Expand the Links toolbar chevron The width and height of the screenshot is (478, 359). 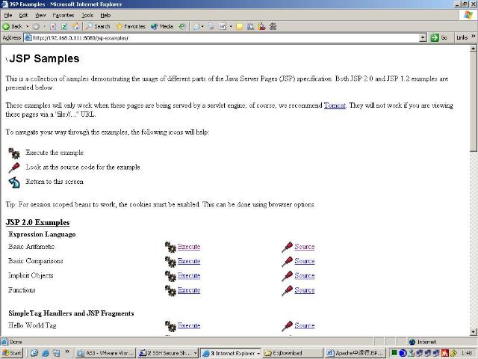pos(473,36)
